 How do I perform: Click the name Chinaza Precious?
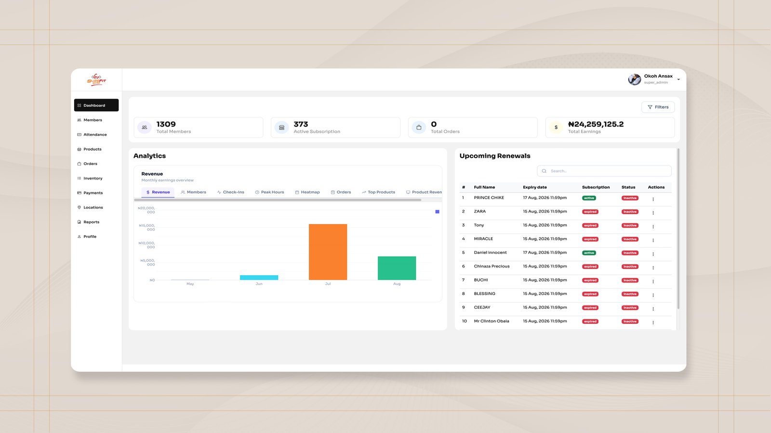point(492,267)
